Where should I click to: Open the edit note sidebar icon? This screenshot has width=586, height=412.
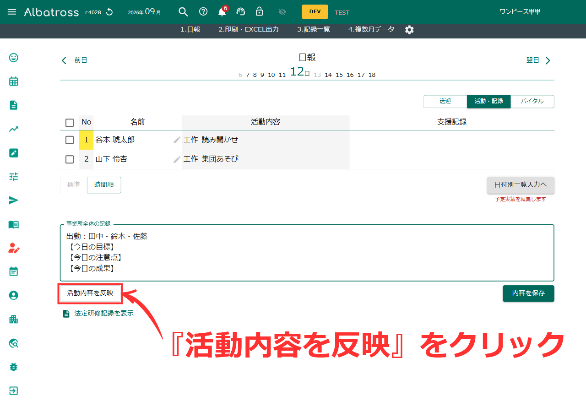(14, 153)
